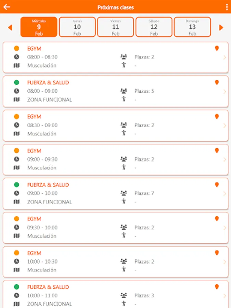Open the three-dot overflow menu

pyautogui.click(x=227, y=7)
